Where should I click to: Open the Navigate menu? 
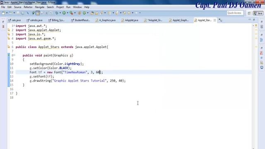(40, 7)
